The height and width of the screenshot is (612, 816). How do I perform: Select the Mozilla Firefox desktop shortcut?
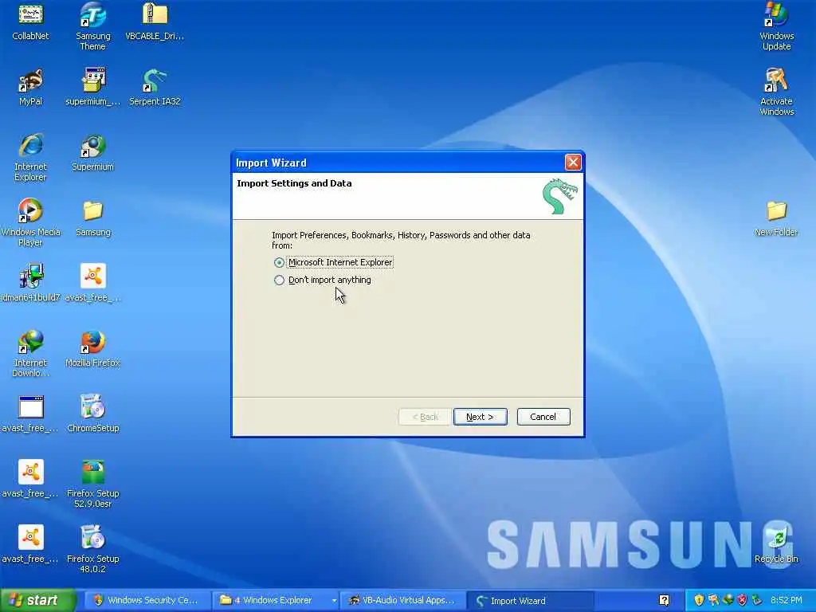93,349
